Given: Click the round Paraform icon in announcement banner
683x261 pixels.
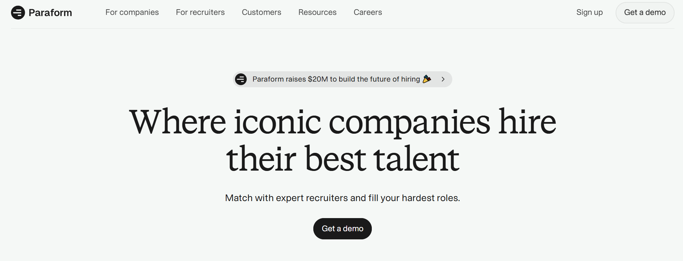Looking at the screenshot, I should (x=241, y=79).
